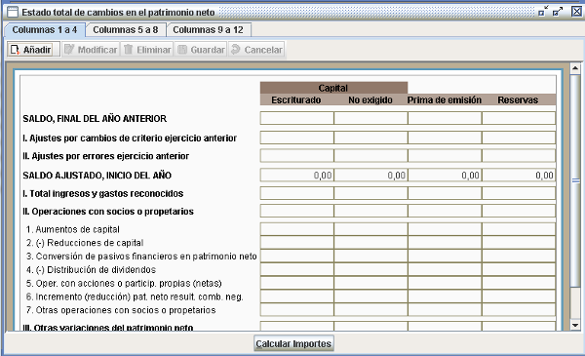
Task: Click No exigido field for Ajustes por errores
Action: tap(370, 156)
